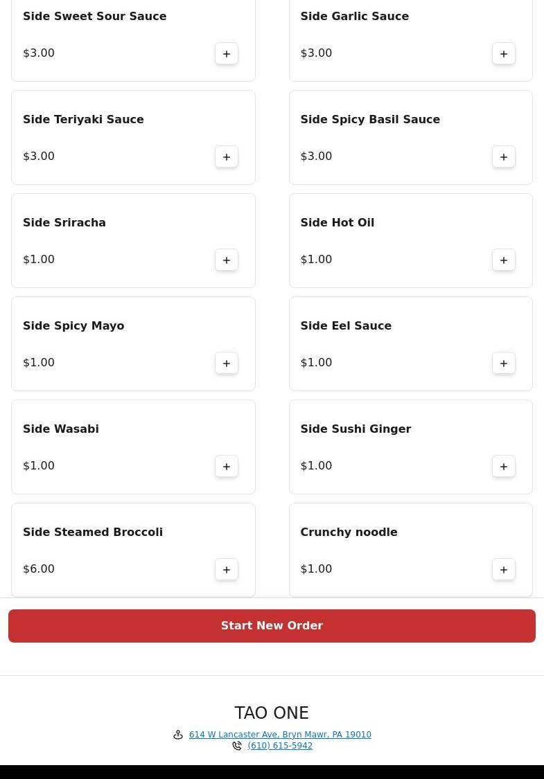Click the Start New Order button

click(272, 626)
